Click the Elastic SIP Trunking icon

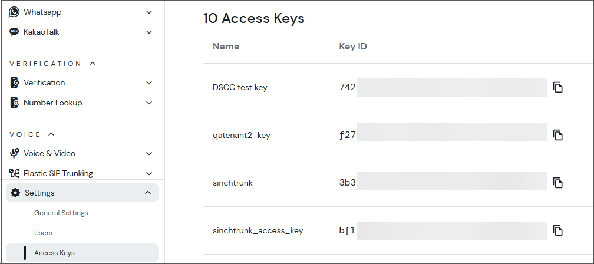(14, 173)
